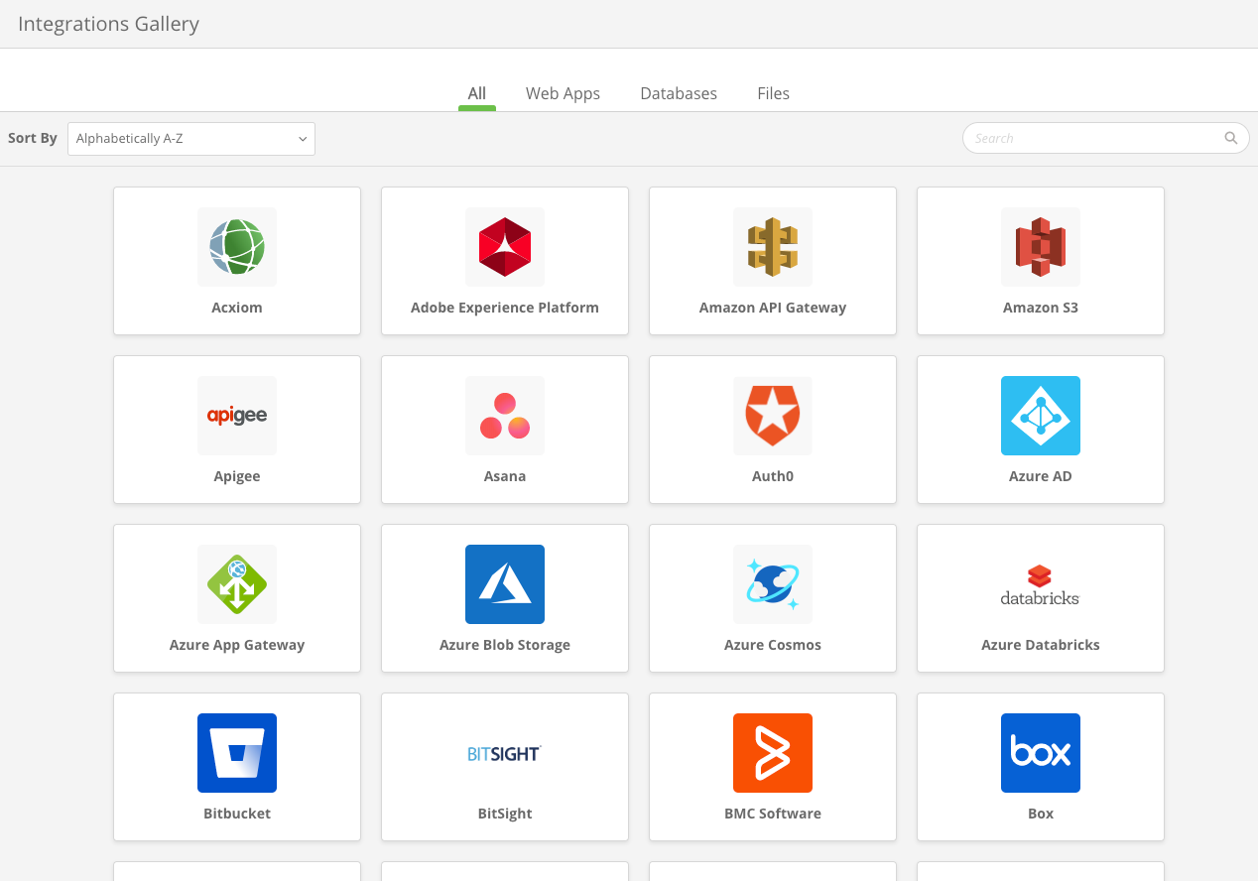Click the Adobe Experience Platform logo
1258x881 pixels.
tap(504, 247)
